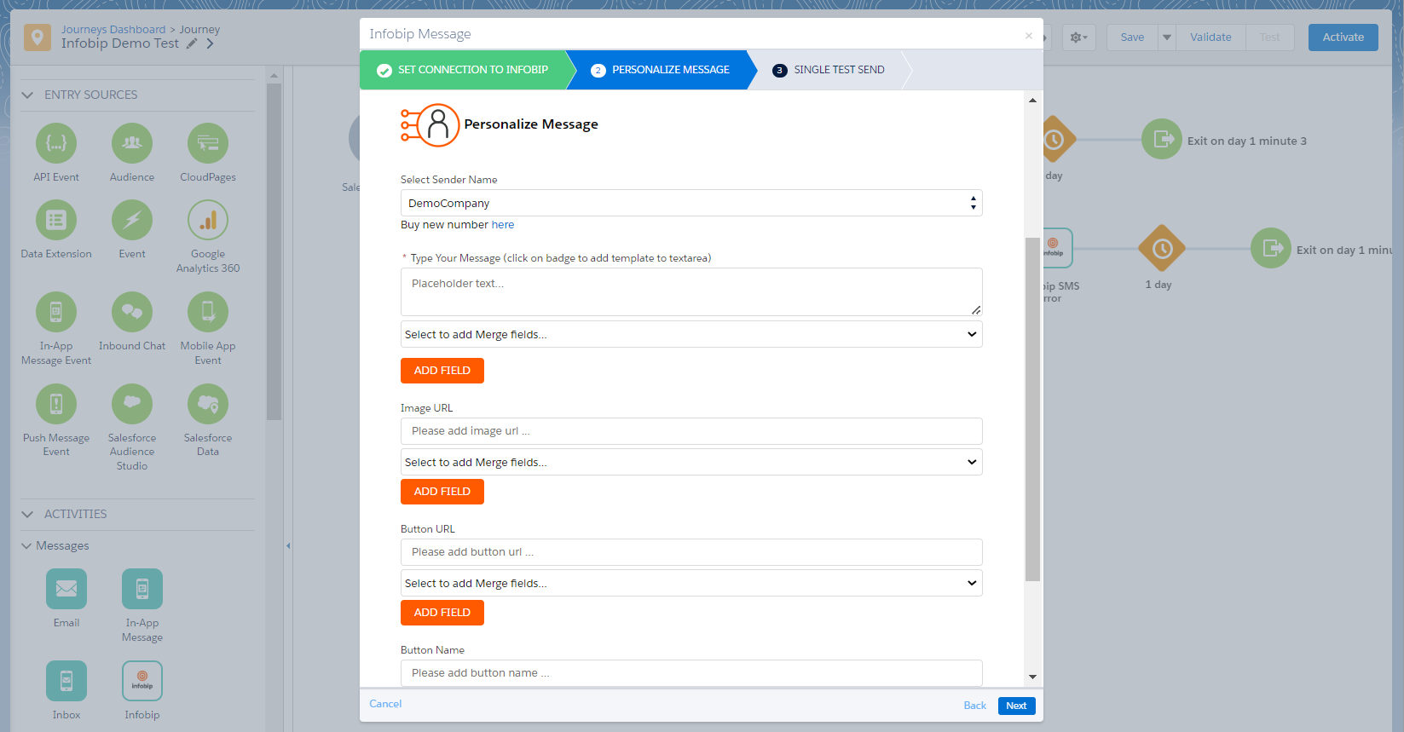Open the Select Sender Name dropdown
The height and width of the screenshot is (732, 1404).
(690, 203)
